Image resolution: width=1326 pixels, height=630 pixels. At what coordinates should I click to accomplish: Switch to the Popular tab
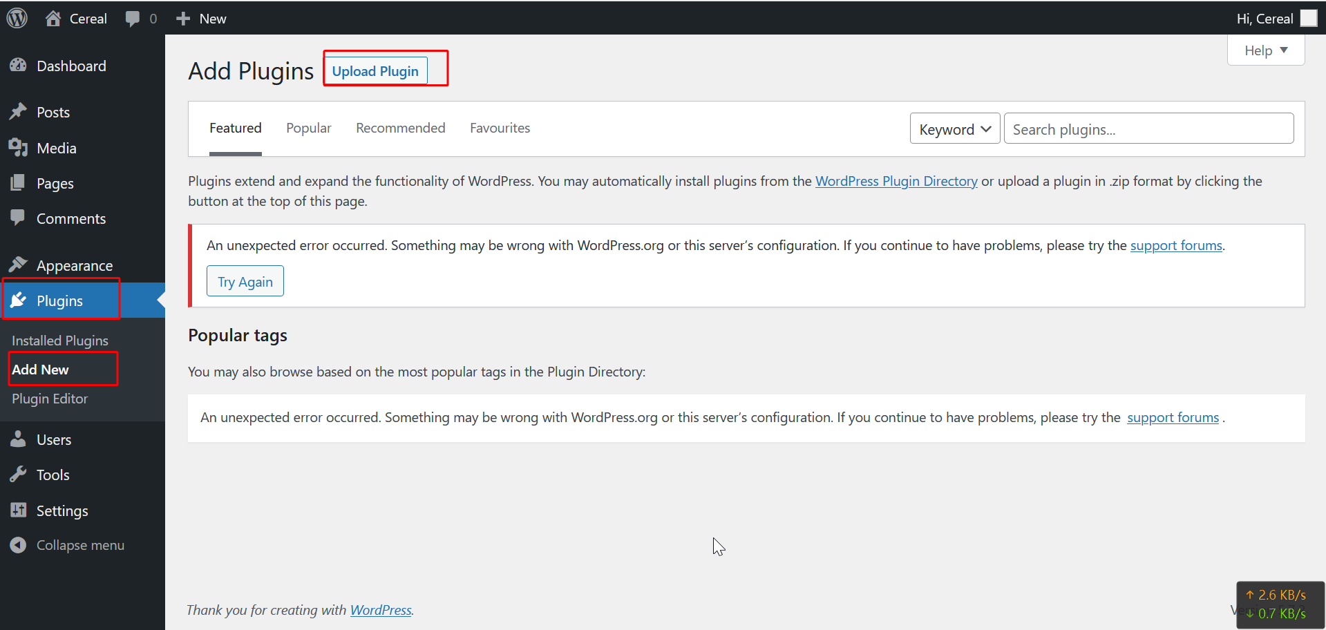click(x=308, y=128)
